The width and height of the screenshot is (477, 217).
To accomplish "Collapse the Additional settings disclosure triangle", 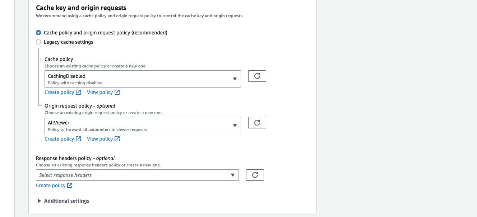I will point(40,201).
